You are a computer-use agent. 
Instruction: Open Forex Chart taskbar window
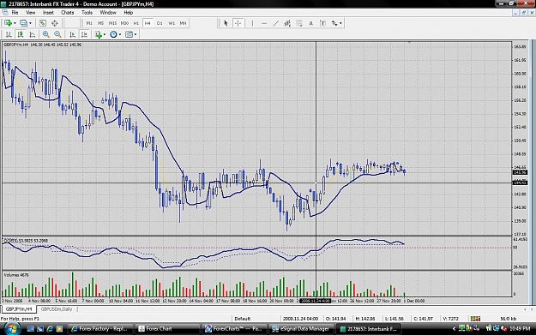pyautogui.click(x=167, y=329)
